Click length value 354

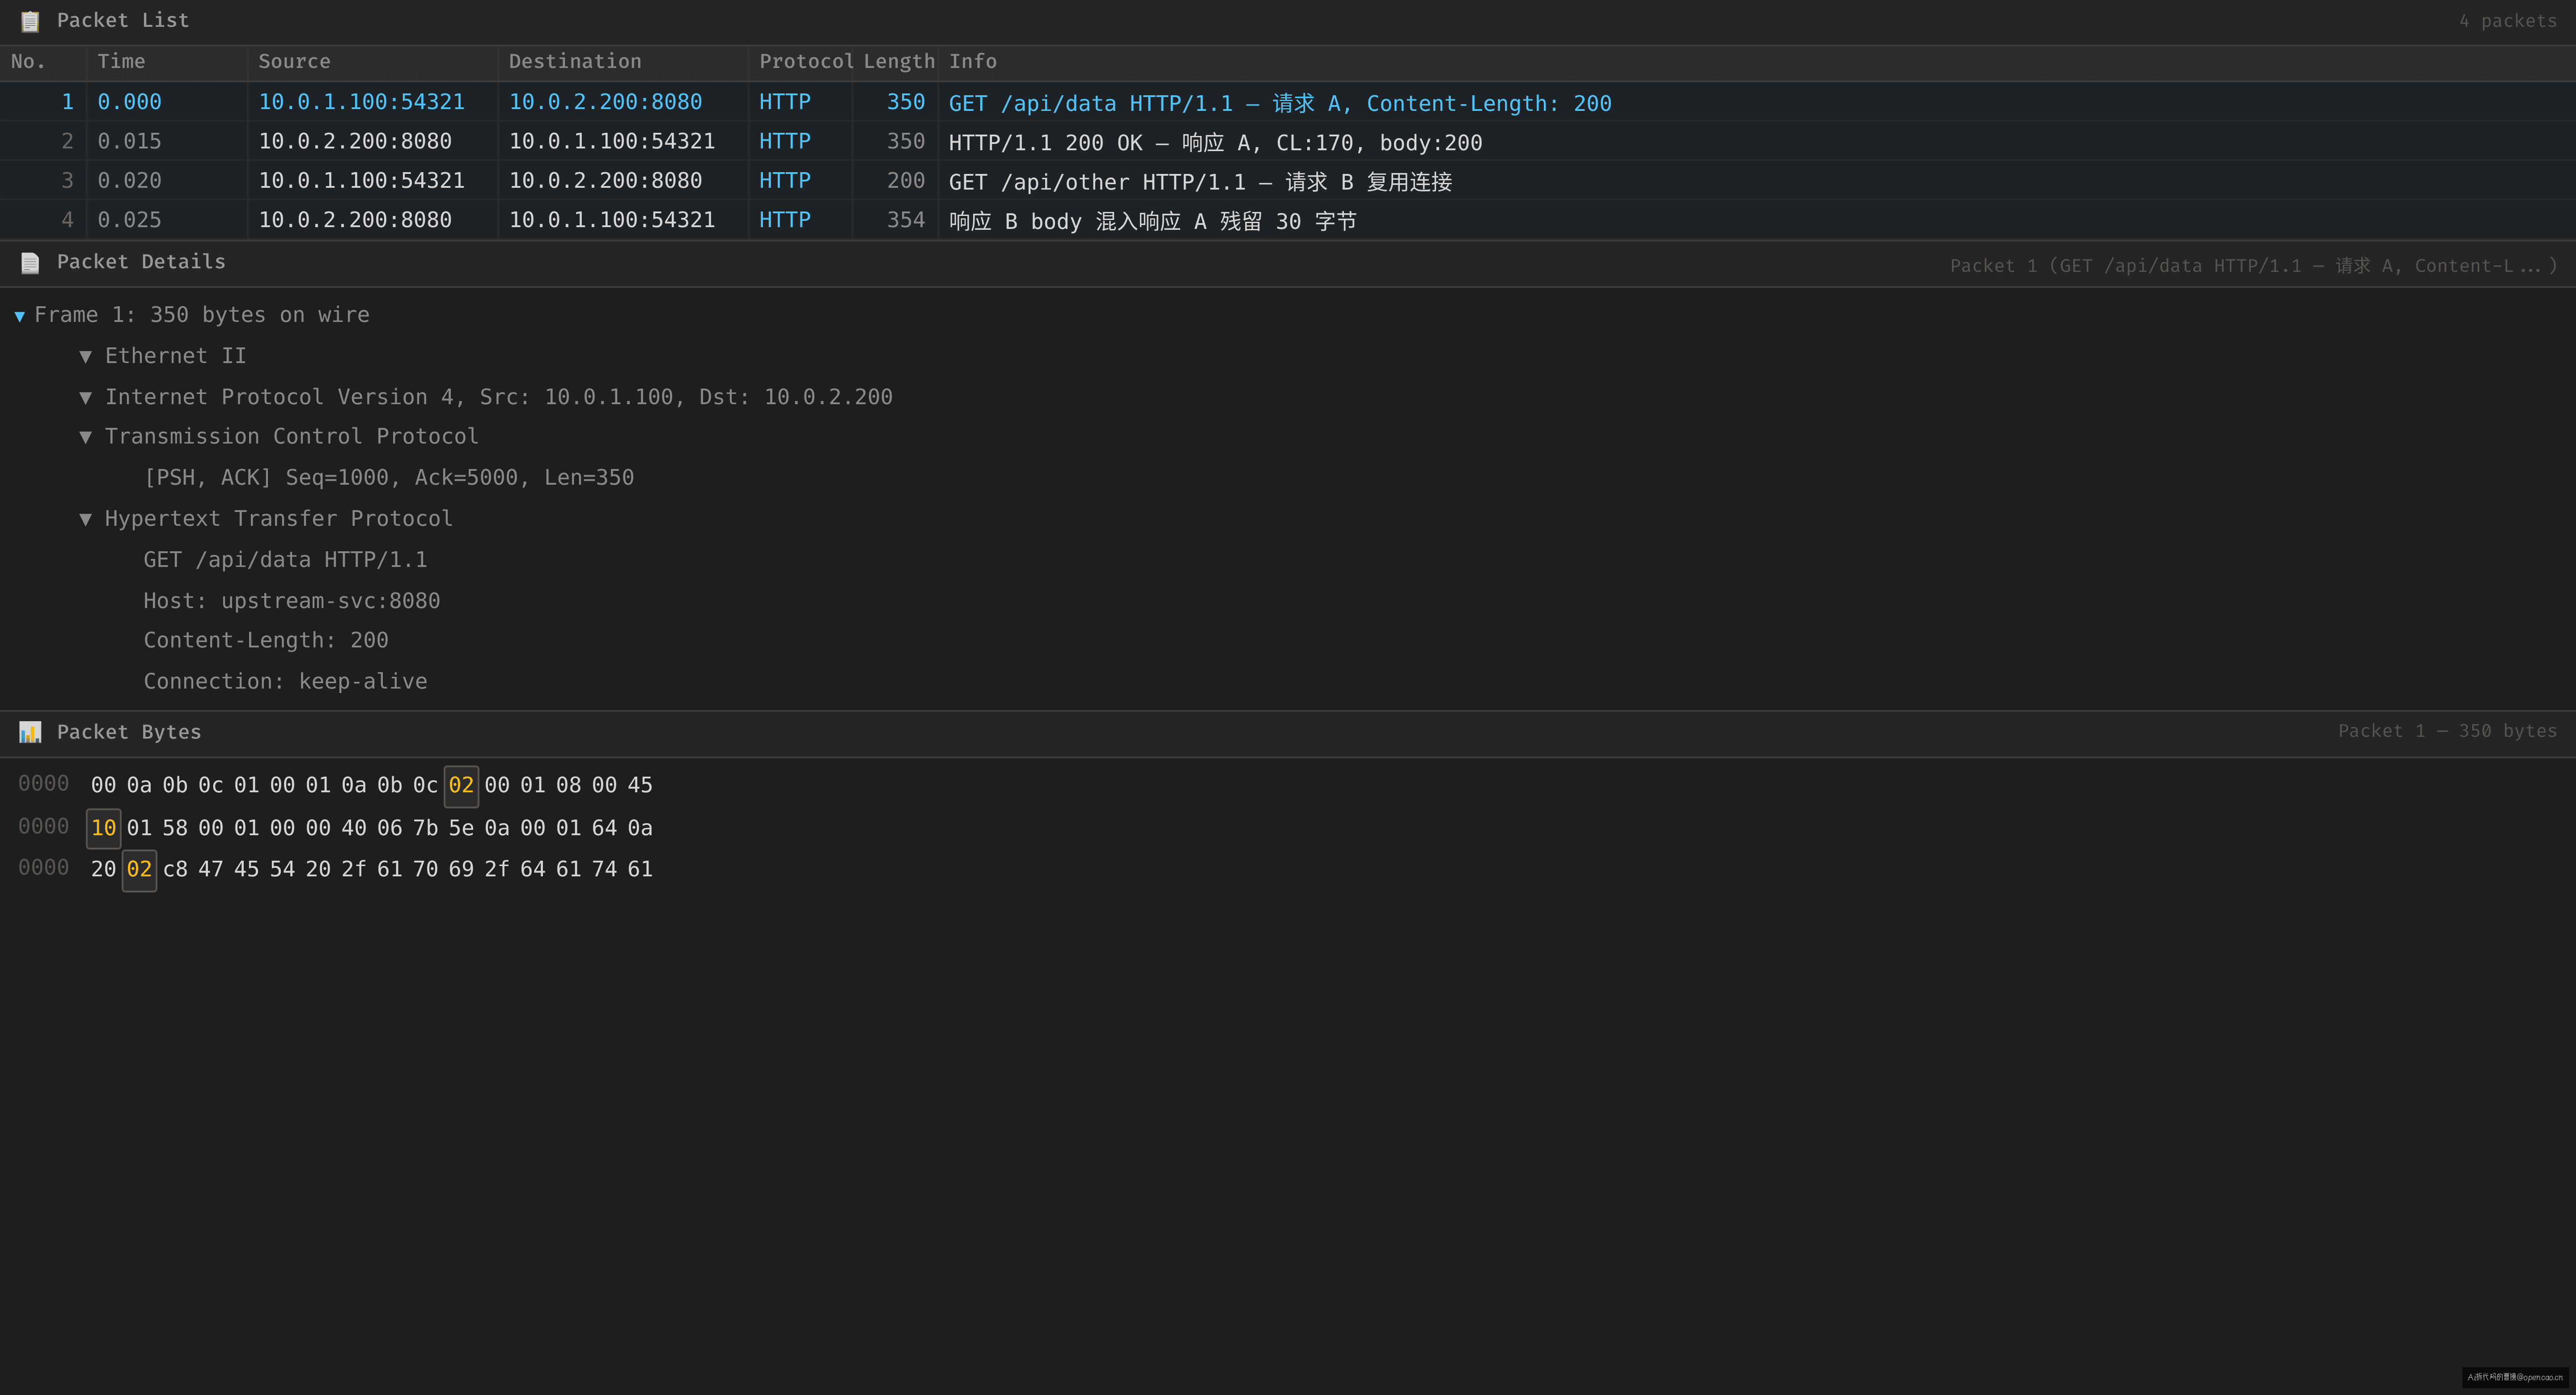click(x=906, y=220)
